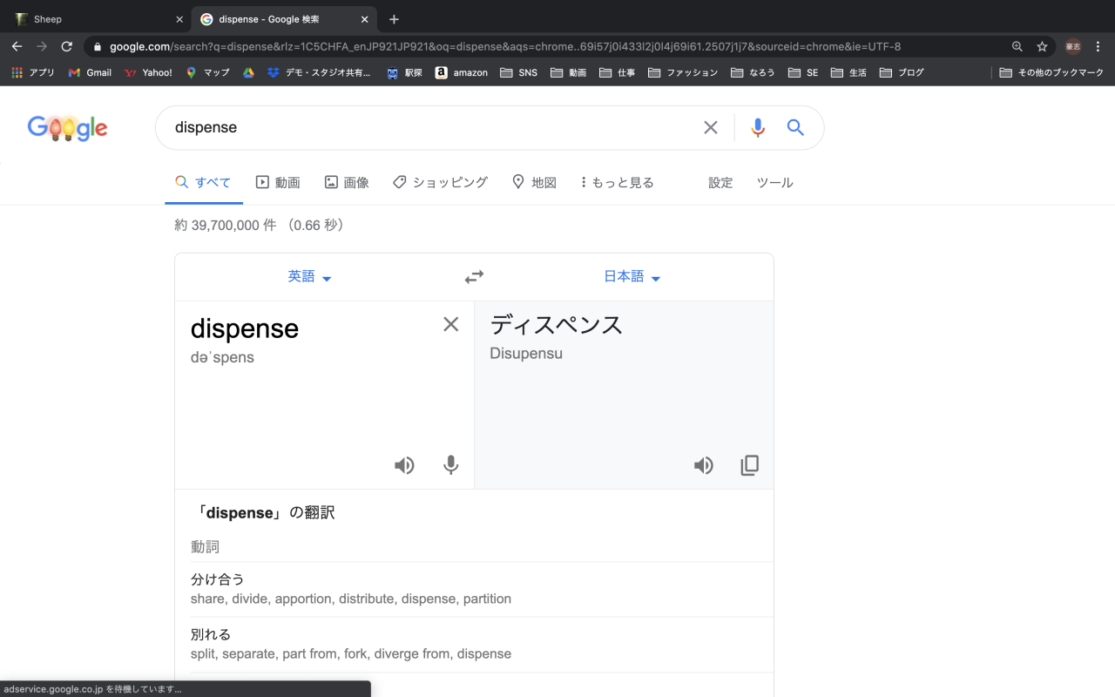Expand the 動画 bookmark folder
The image size is (1115, 697).
tap(569, 72)
